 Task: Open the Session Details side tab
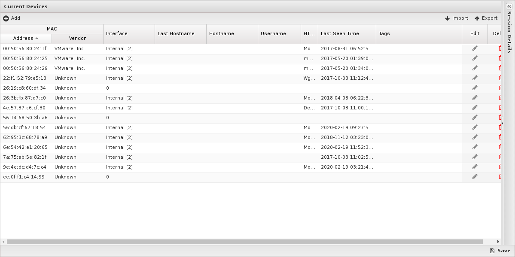coord(509,32)
